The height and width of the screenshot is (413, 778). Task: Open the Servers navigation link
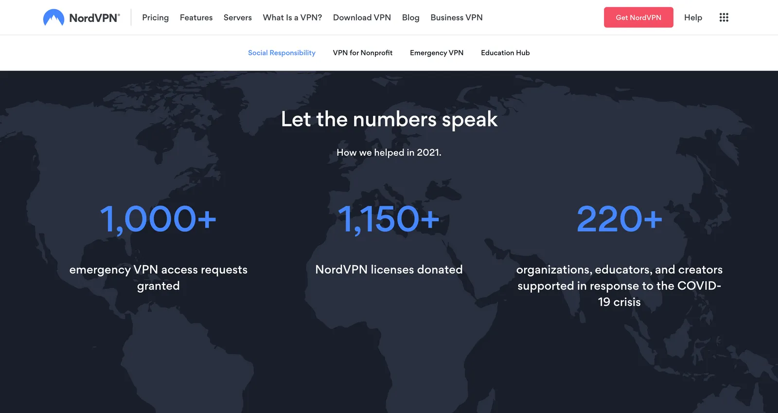(x=238, y=18)
